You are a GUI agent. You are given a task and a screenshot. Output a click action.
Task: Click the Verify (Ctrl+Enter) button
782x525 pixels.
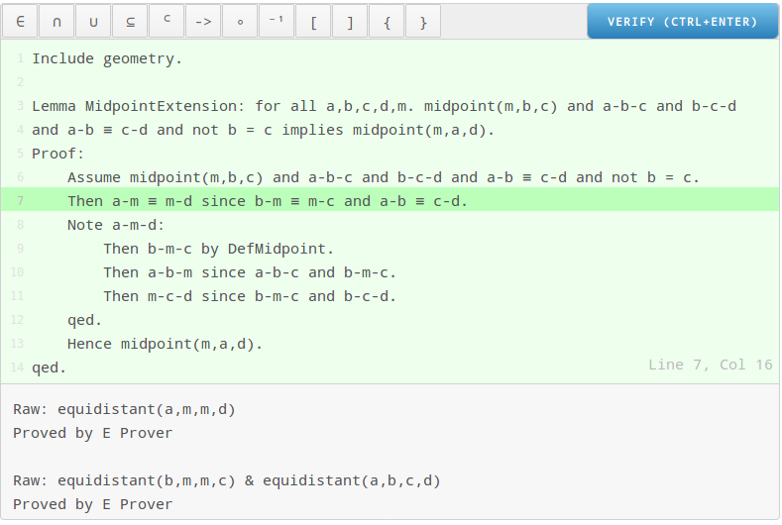(682, 22)
